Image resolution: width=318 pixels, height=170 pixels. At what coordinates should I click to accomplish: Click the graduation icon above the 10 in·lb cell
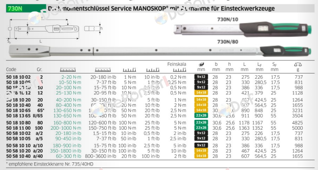point(153,70)
